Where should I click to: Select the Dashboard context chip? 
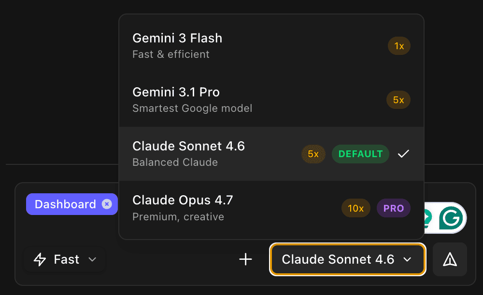65,204
